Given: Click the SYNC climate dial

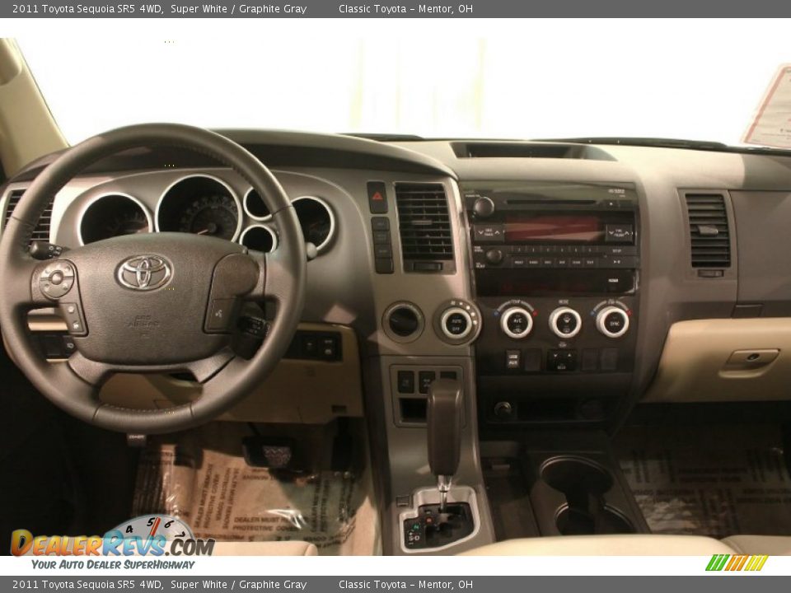Looking at the screenshot, I should click(x=612, y=322).
